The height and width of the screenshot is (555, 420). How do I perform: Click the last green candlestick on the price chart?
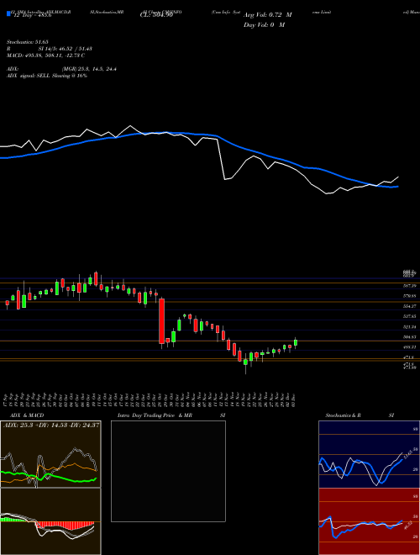pyautogui.click(x=296, y=342)
